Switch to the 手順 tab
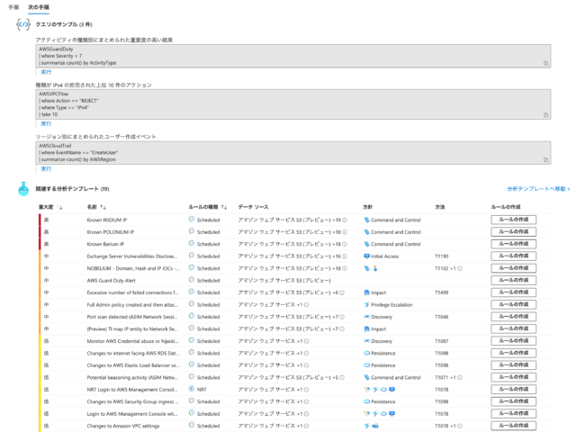The image size is (576, 432). coord(13,7)
